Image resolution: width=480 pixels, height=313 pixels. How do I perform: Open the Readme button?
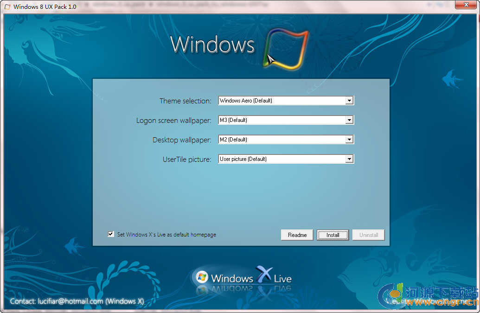[297, 235]
